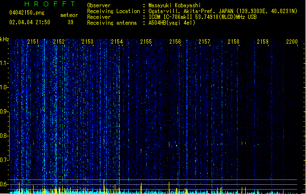Click the 2158 time marker
This screenshot has height=194, width=306.
pos(234,41)
